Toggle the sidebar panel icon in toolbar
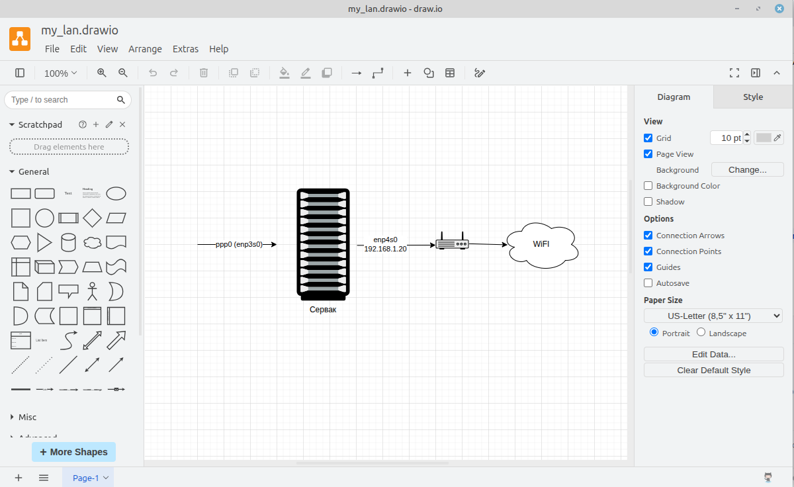 pyautogui.click(x=20, y=73)
